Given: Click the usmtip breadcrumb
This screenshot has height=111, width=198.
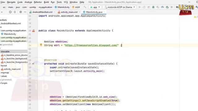Looking at the screenshot, I should coord(33,7).
